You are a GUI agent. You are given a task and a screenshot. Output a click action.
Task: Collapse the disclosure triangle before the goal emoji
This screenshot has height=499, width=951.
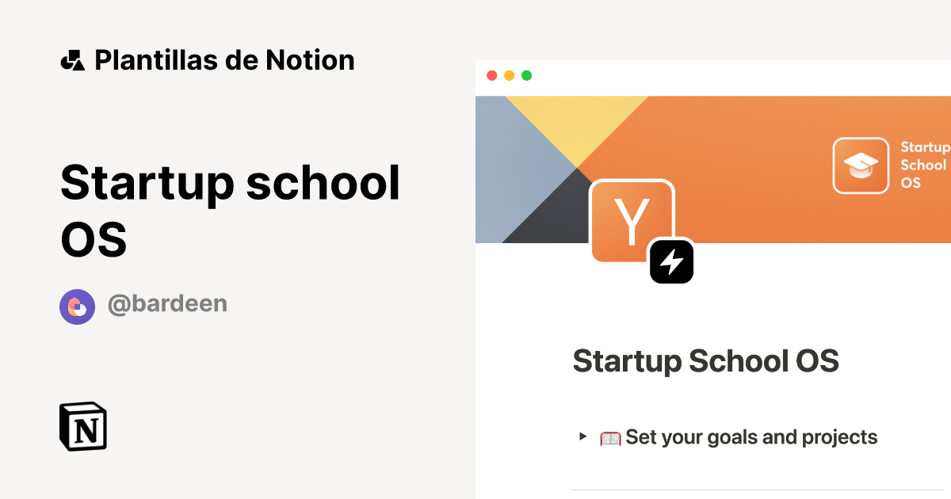point(584,437)
